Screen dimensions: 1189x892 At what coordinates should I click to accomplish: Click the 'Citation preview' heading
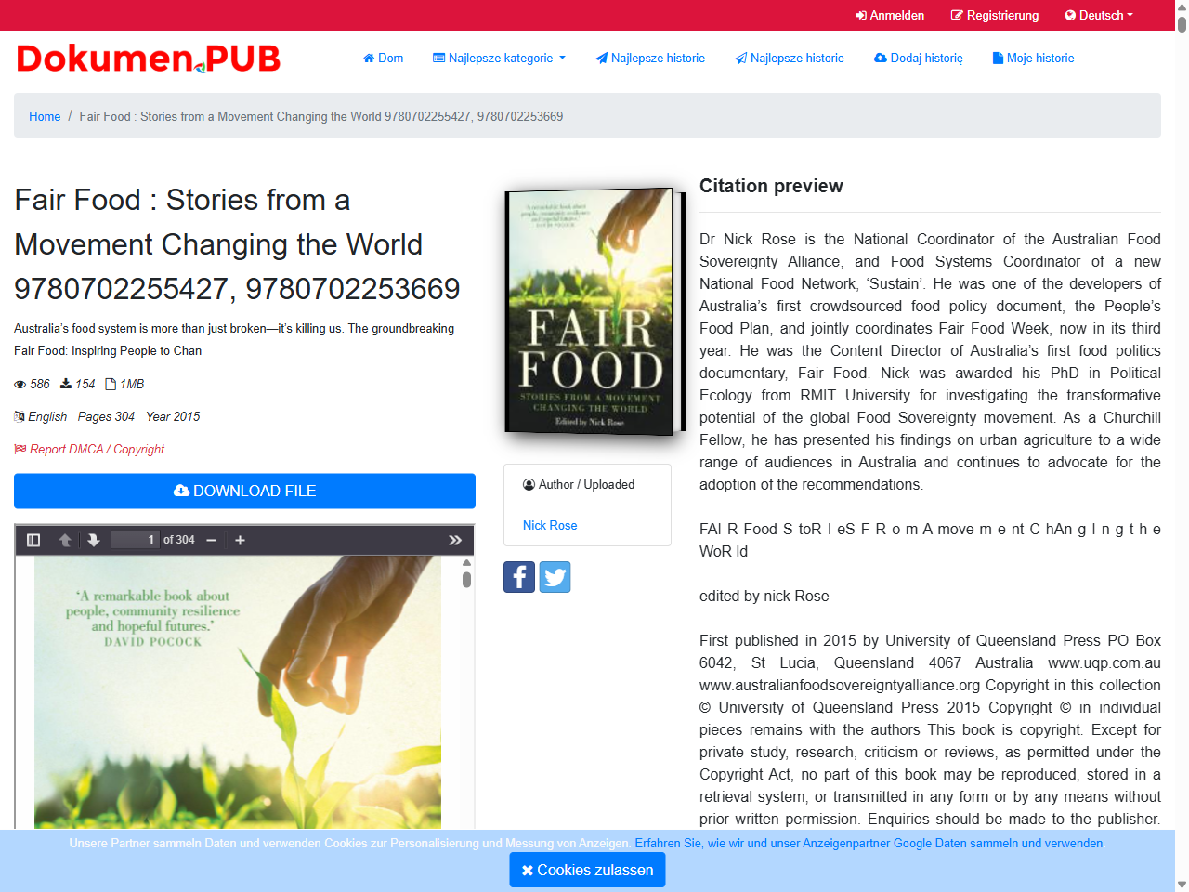[x=771, y=186]
